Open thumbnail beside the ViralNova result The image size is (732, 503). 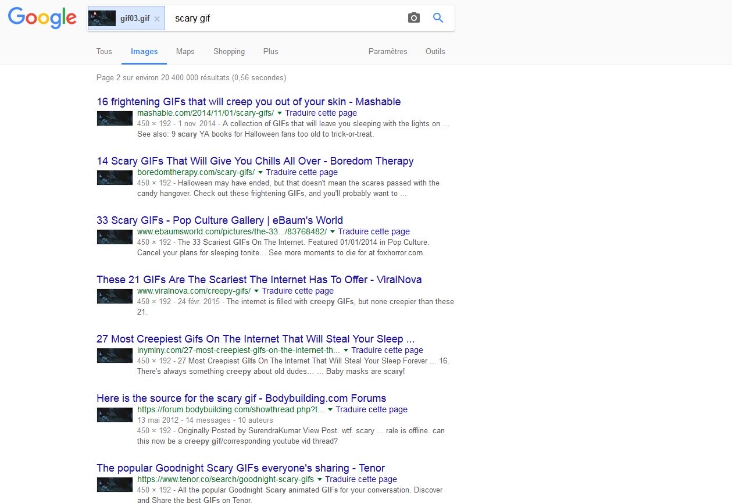[x=115, y=297]
